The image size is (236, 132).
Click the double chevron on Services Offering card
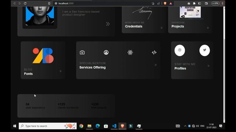point(156,65)
